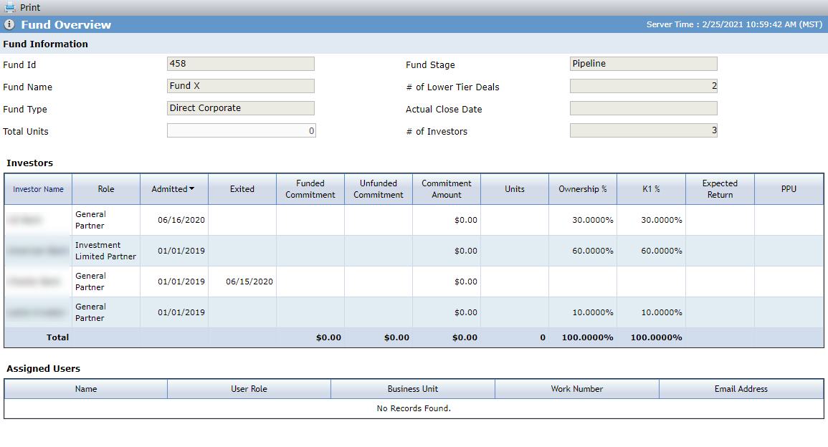The image size is (828, 447).
Task: Click the 30.0000% K1 cell
Action: (x=652, y=220)
